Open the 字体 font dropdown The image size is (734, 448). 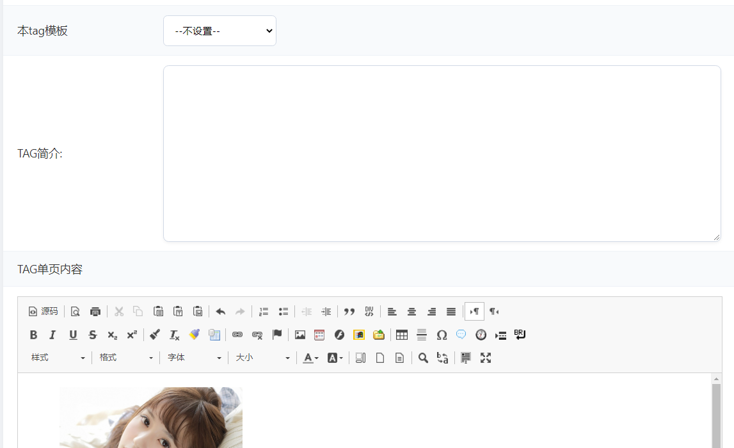(194, 357)
